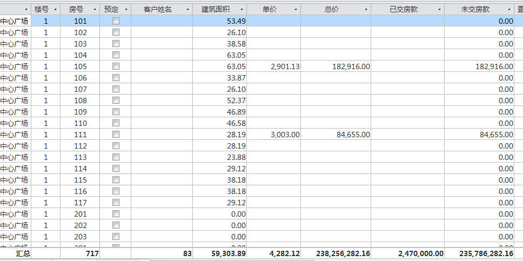523x261 pixels.
Task: Open the 单价 column dropdown arrow
Action: point(296,10)
